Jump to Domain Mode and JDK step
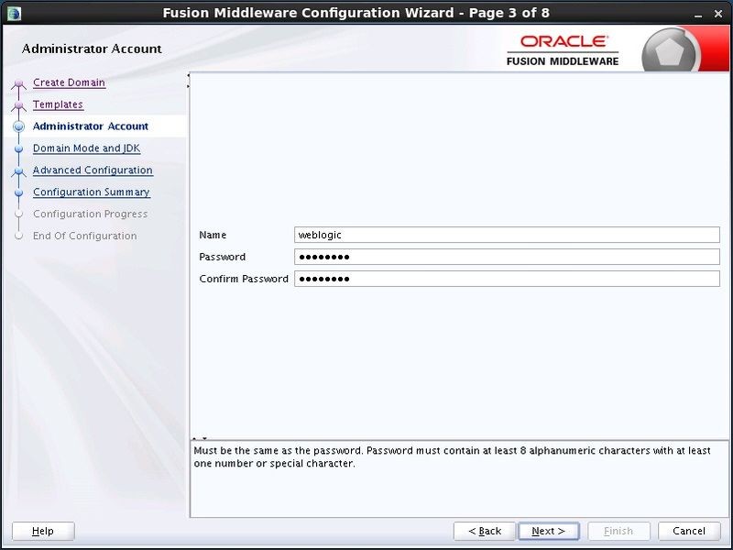Image resolution: width=733 pixels, height=550 pixels. [x=86, y=148]
